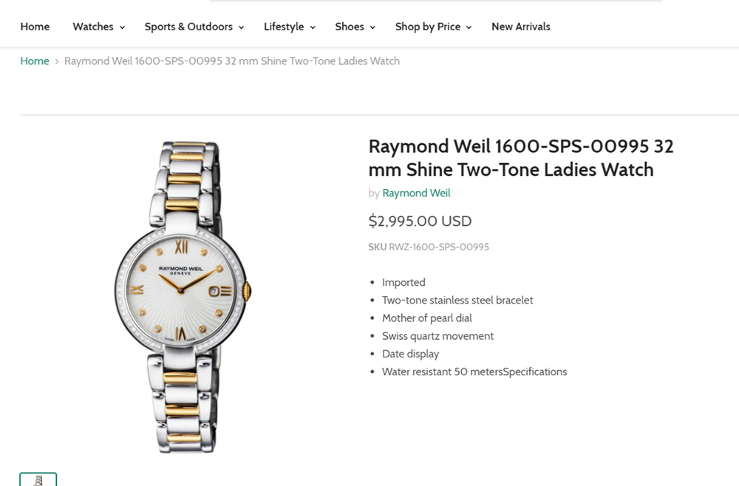Screen dimensions: 739x486
Task: Go to New Arrivals page
Action: point(521,27)
